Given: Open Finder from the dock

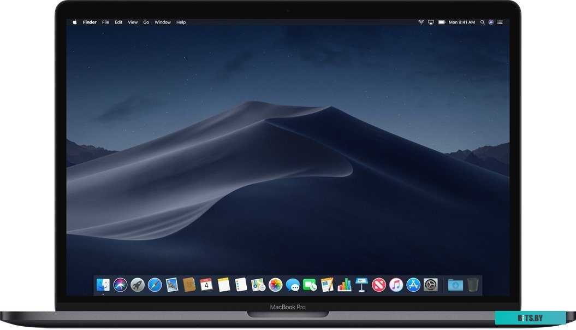Looking at the screenshot, I should coord(103,285).
